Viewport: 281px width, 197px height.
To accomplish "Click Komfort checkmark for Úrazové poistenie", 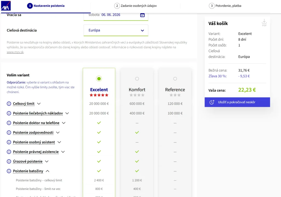I will pos(137,162).
